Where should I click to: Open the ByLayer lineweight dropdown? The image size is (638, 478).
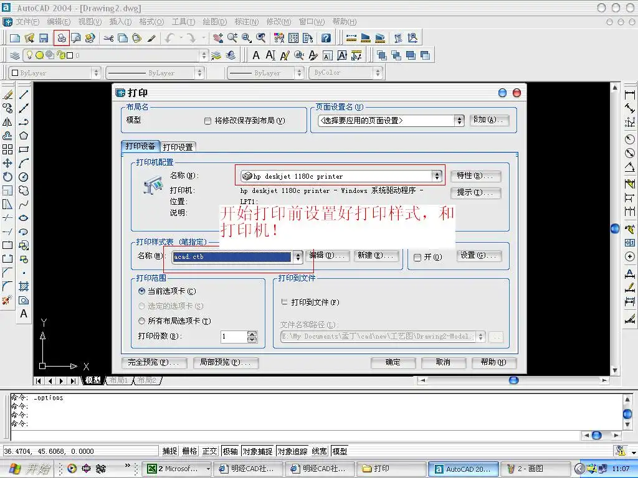tap(300, 73)
